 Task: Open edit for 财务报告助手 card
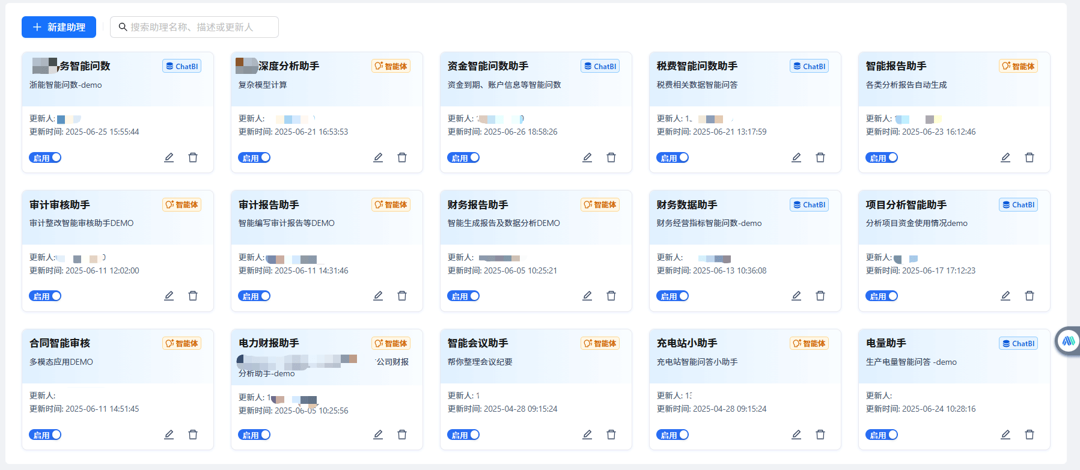pos(587,296)
